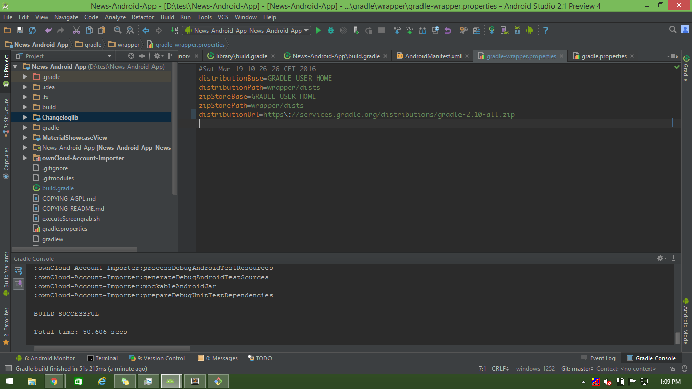This screenshot has height=389, width=692.
Task: Toggle highlighted Gradle Console left toolbar button
Action: click(x=18, y=284)
